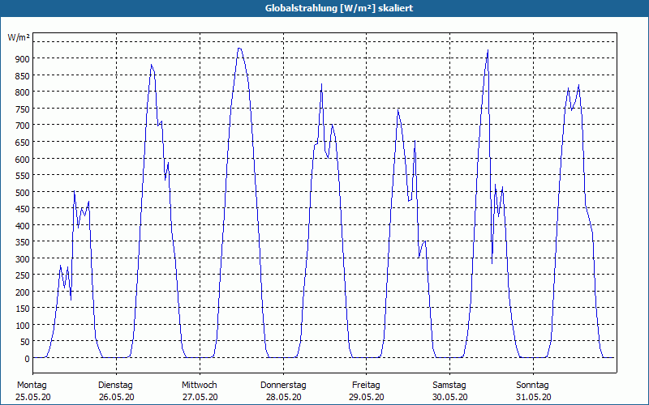The height and width of the screenshot is (405, 649).
Task: Click the date 29.05.20
Action: tap(367, 397)
